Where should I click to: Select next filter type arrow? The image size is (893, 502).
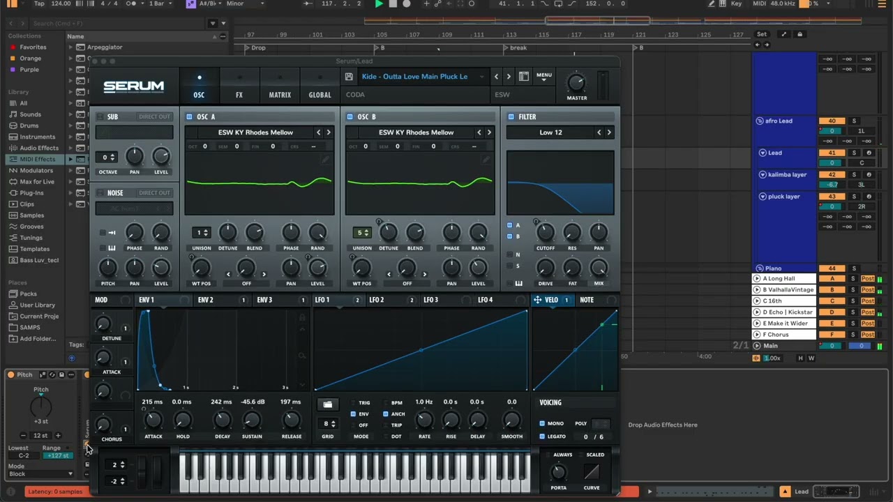(x=609, y=132)
